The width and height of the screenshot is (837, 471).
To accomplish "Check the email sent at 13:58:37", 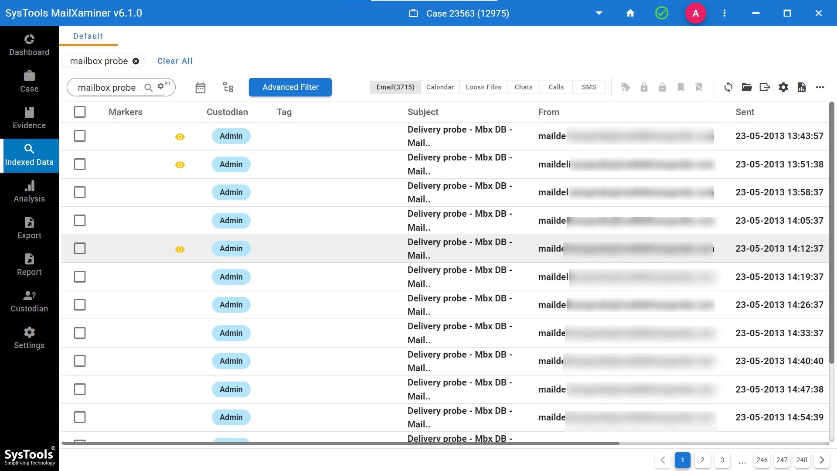I will [x=80, y=192].
